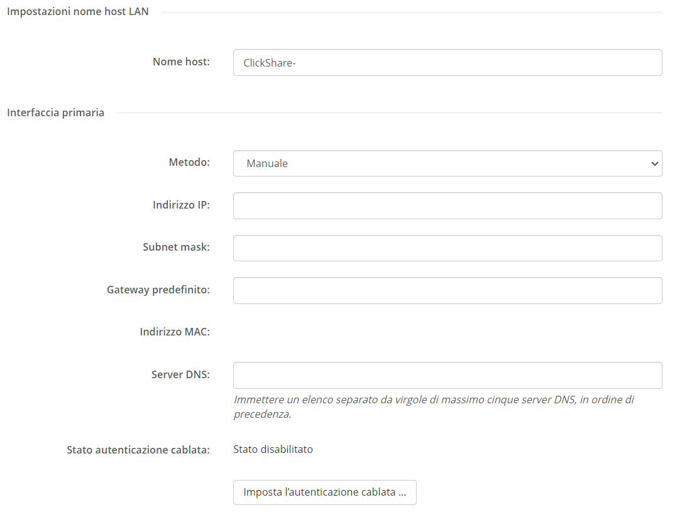Click the chevron arrow of Metodo selector

(x=654, y=164)
